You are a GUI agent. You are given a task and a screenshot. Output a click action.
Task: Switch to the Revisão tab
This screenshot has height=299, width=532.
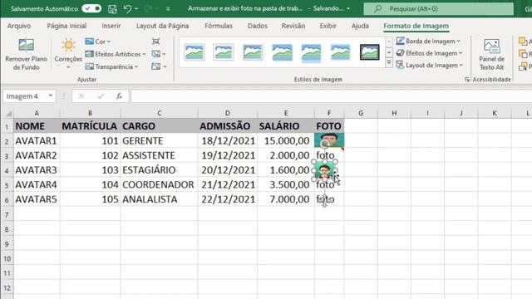coord(293,26)
